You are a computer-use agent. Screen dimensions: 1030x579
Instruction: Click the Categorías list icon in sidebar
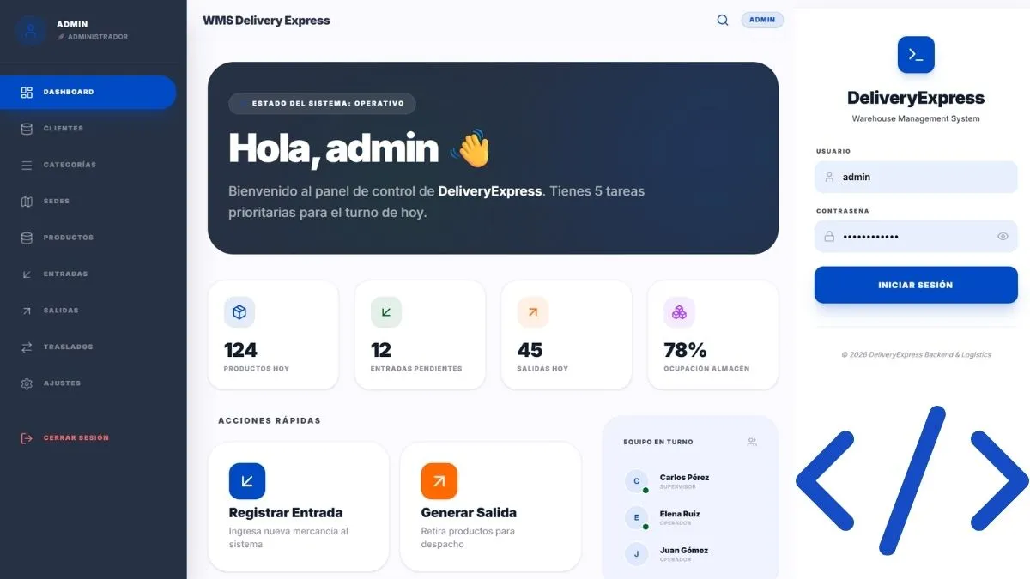27,165
